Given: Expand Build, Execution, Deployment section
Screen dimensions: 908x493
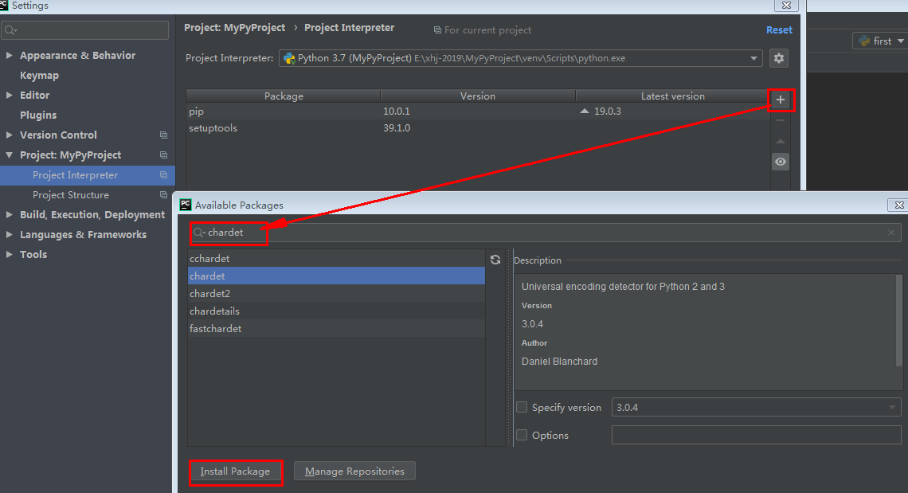Looking at the screenshot, I should (x=10, y=214).
